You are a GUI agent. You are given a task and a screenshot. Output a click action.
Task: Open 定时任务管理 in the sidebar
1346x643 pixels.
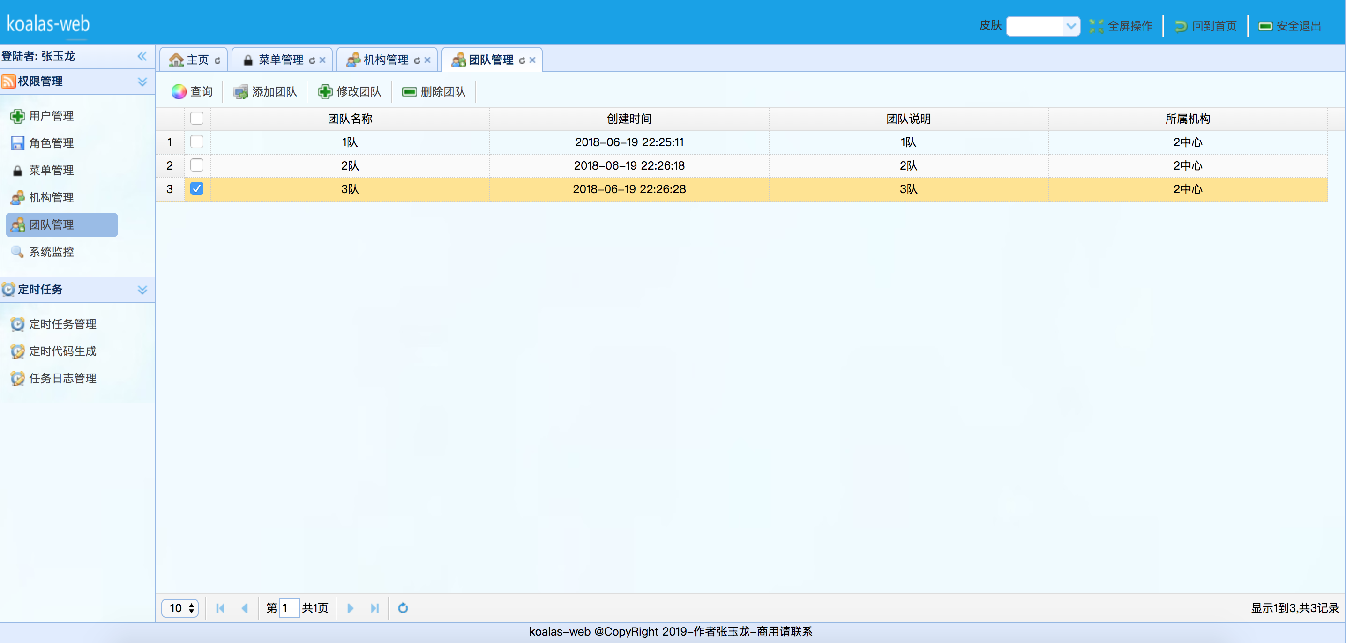pyautogui.click(x=62, y=324)
